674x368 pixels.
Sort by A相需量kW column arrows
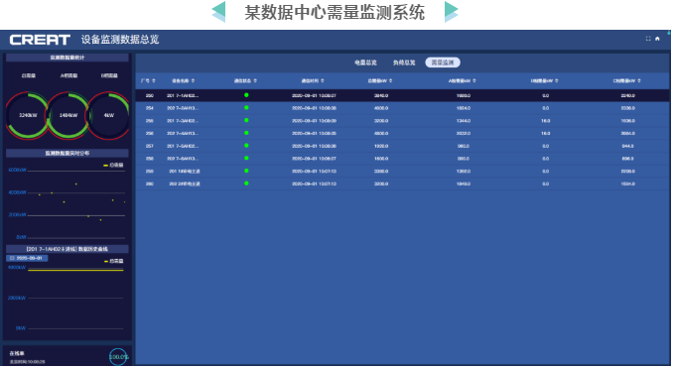(x=474, y=80)
